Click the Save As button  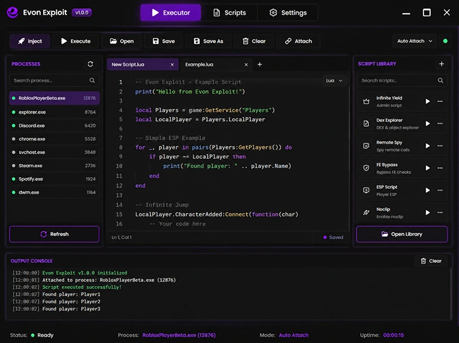(208, 41)
